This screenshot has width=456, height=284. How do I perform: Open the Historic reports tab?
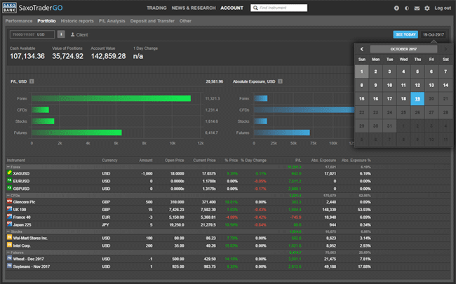(x=77, y=21)
